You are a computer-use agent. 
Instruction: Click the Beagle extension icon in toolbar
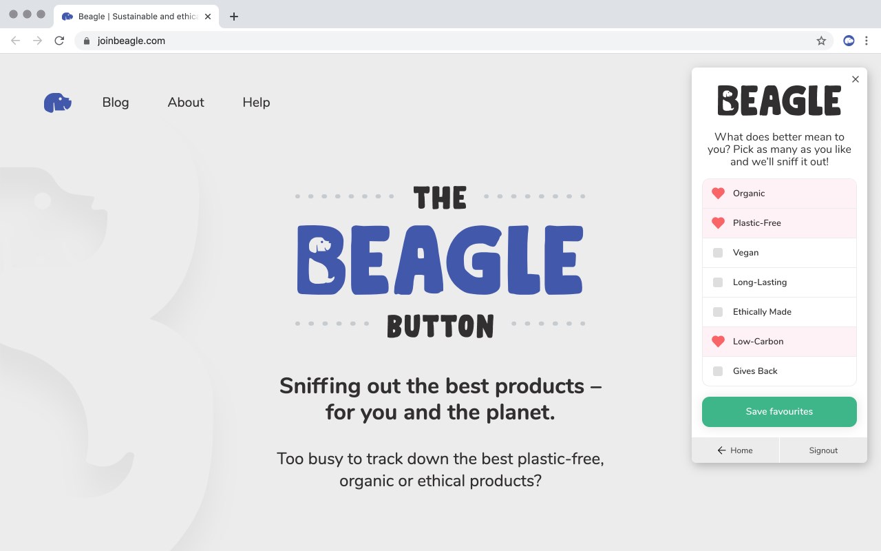tap(849, 41)
